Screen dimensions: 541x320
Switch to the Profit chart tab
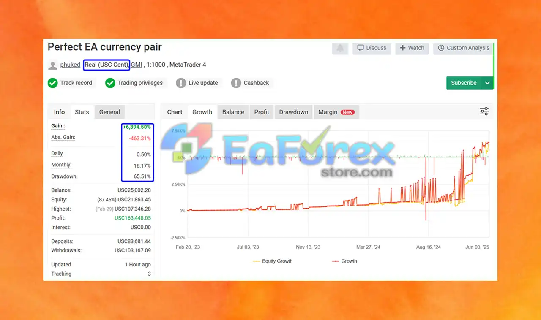[x=262, y=112]
